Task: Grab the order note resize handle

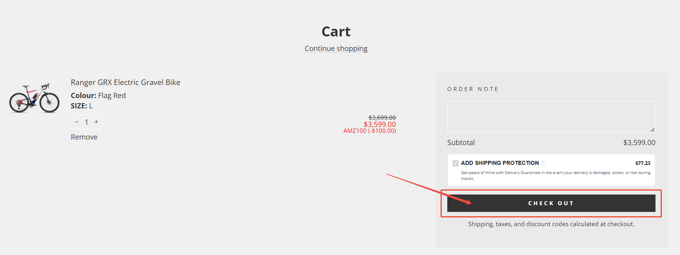Action: point(652,130)
